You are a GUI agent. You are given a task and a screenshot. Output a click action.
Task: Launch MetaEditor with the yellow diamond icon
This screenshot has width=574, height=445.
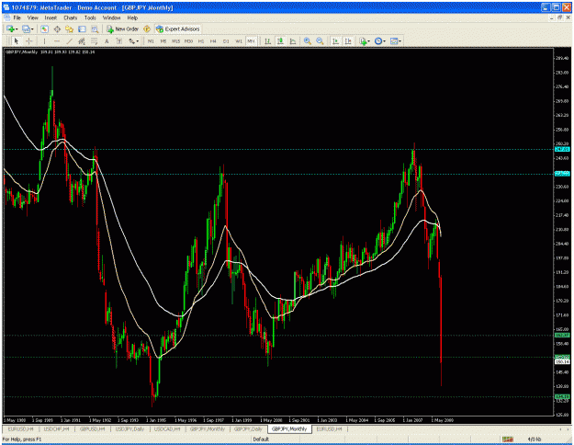(x=147, y=29)
